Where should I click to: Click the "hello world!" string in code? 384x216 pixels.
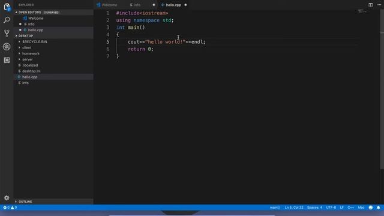(166, 42)
